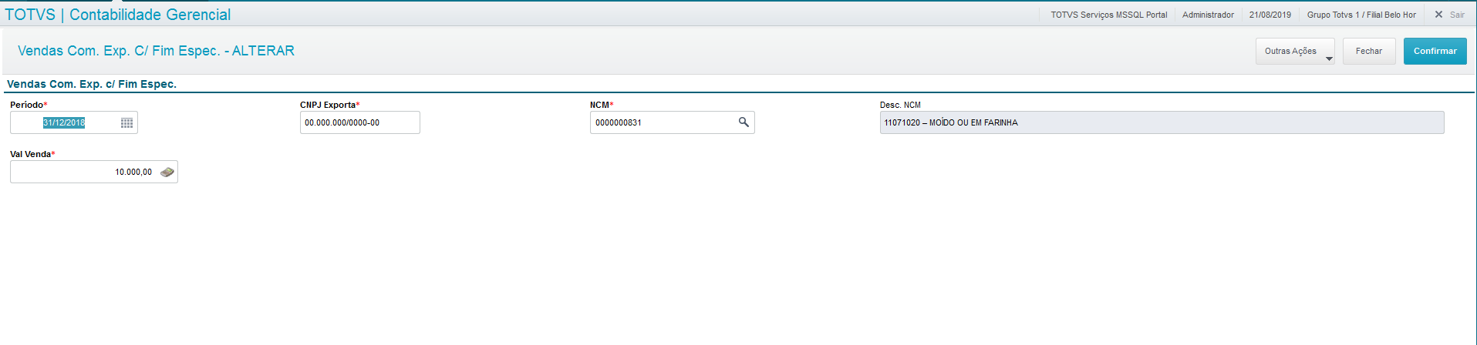Click the Grupo Totvs 1 / Filial label
Screen dimensions: 1477x345
point(1361,15)
